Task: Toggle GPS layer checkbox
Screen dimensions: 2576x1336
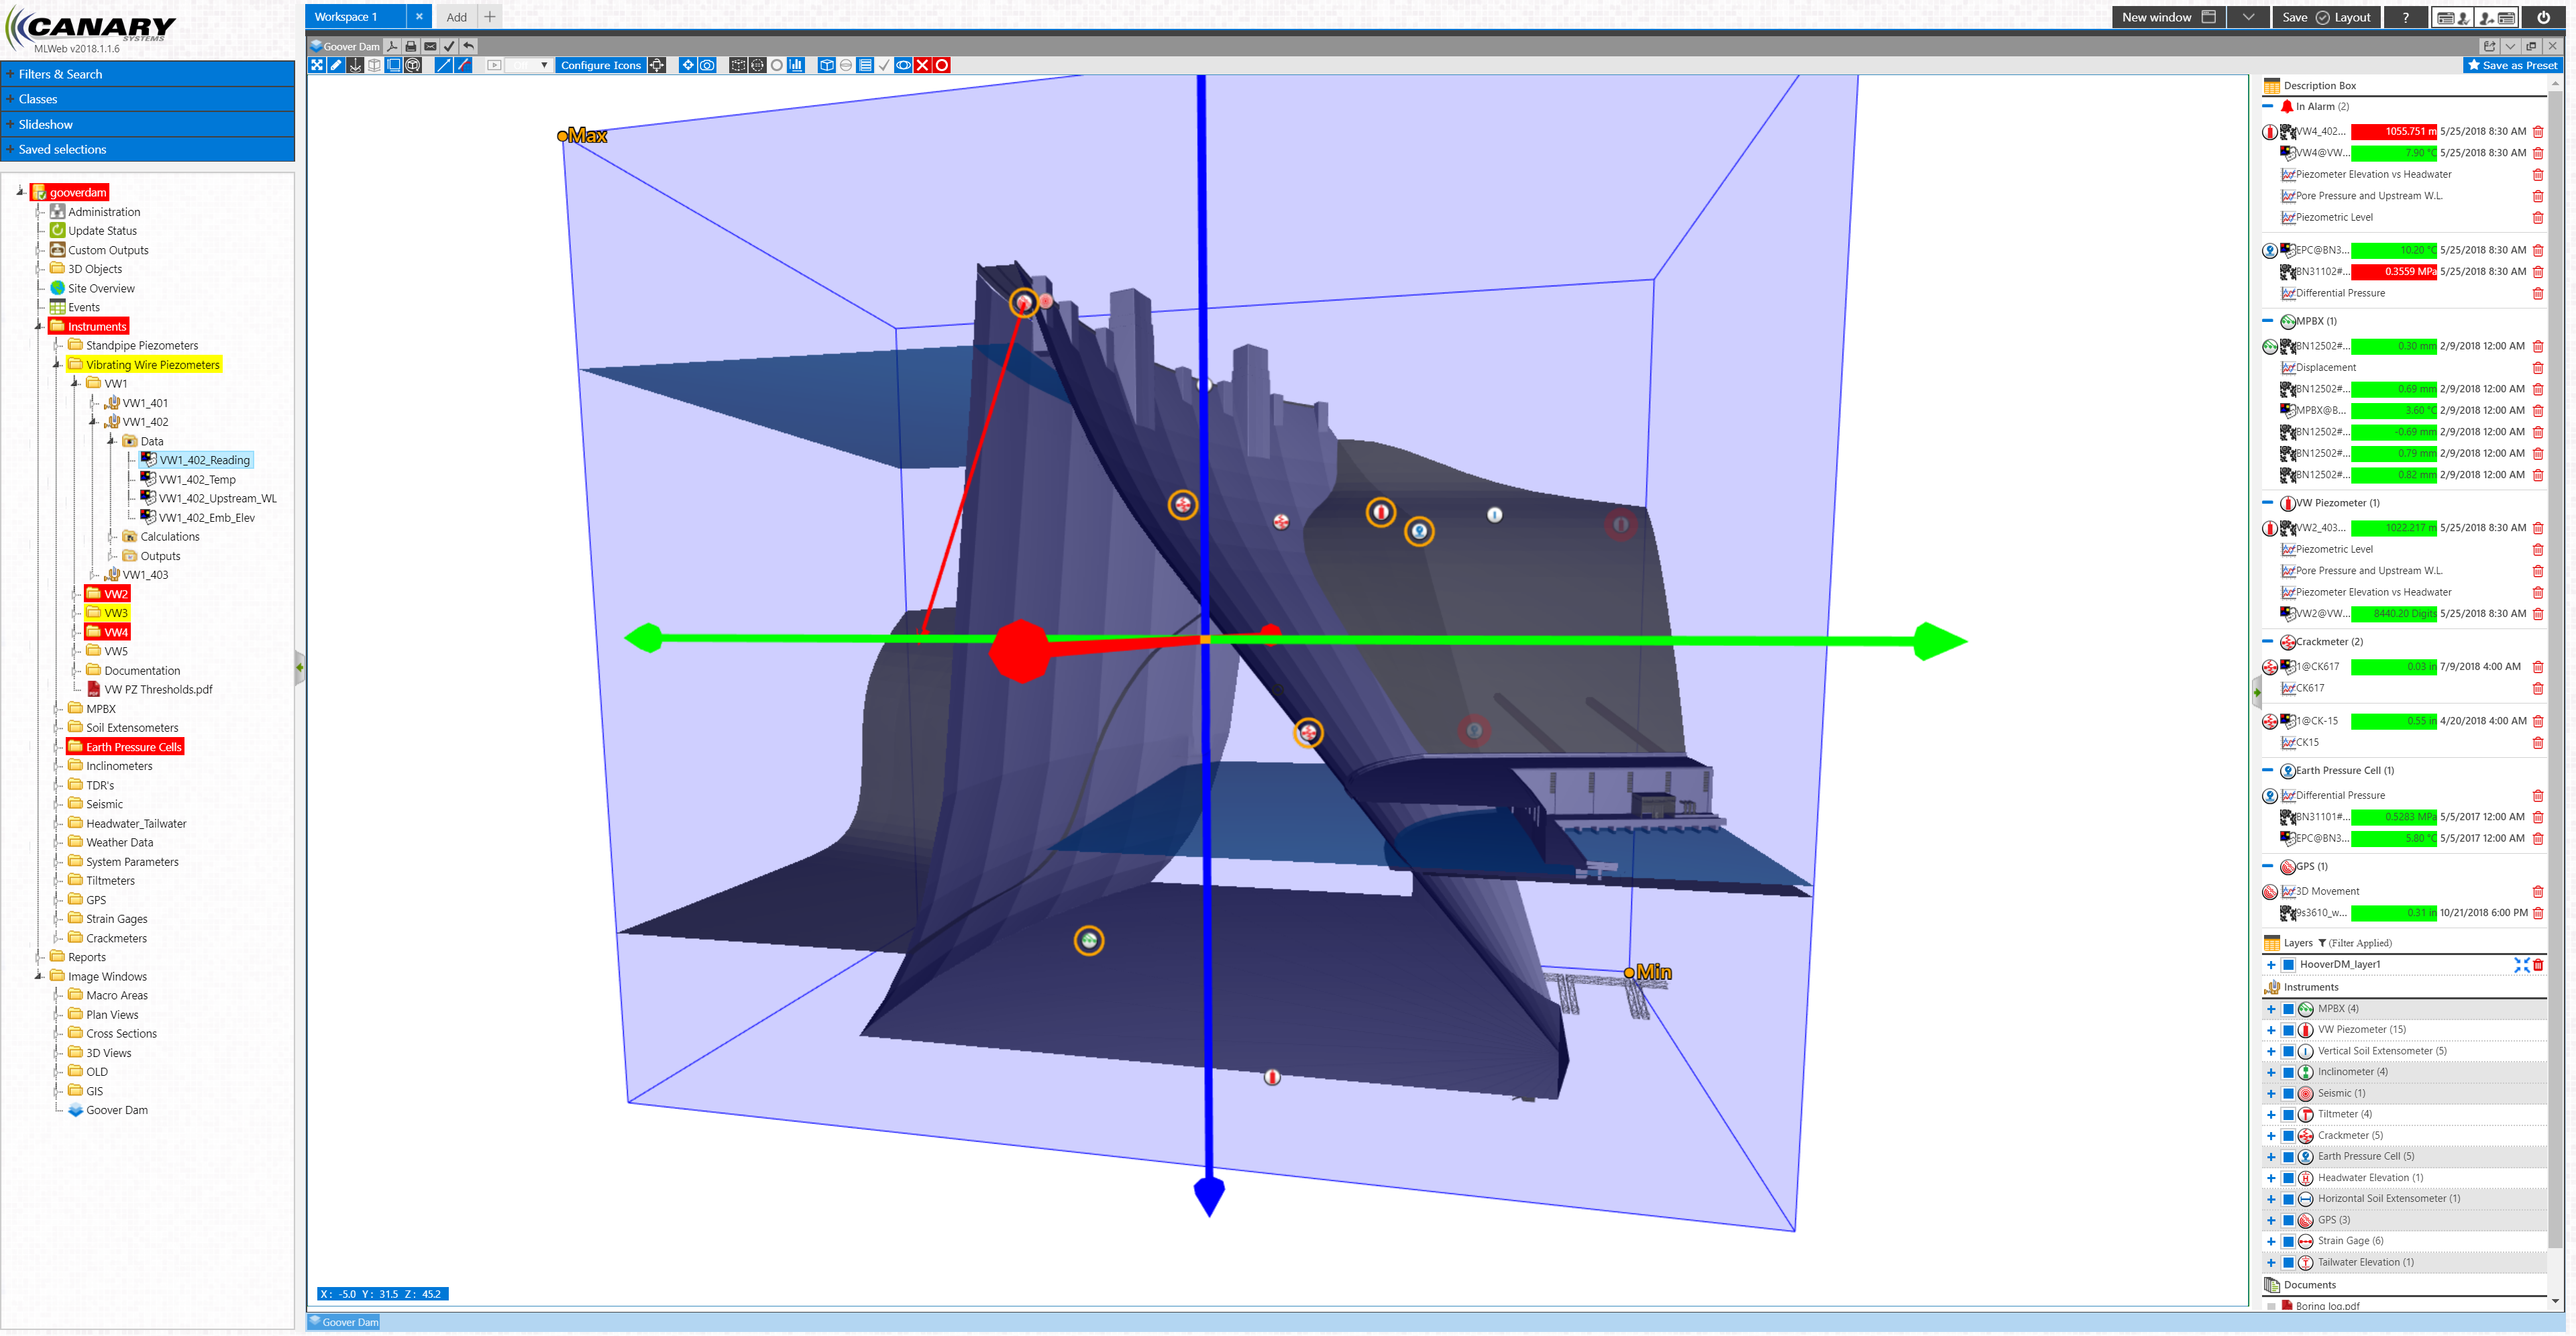Action: coord(2288,1221)
